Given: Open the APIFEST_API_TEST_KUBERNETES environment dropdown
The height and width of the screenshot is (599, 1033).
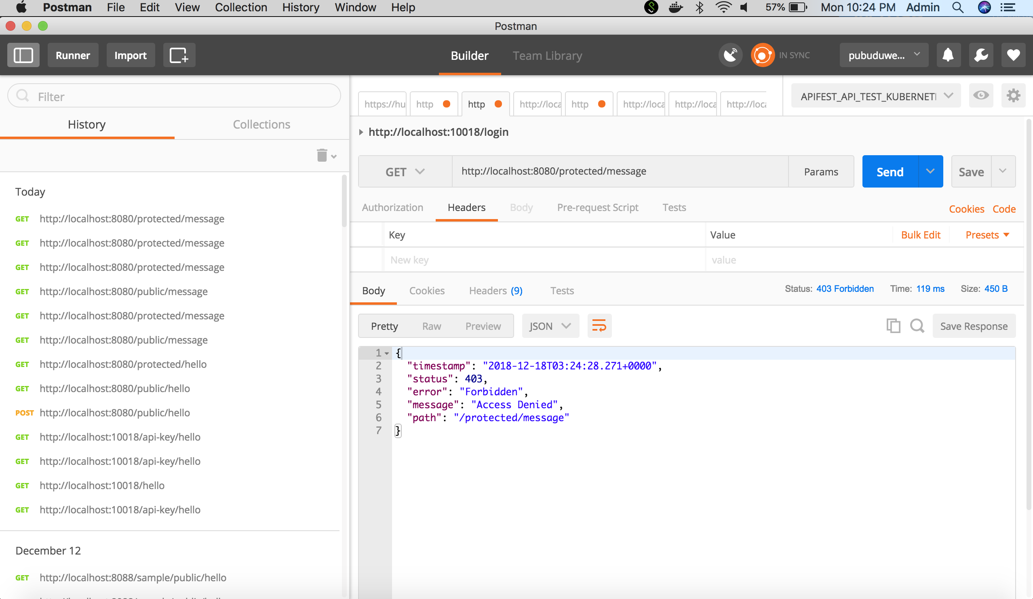Looking at the screenshot, I should (x=876, y=96).
